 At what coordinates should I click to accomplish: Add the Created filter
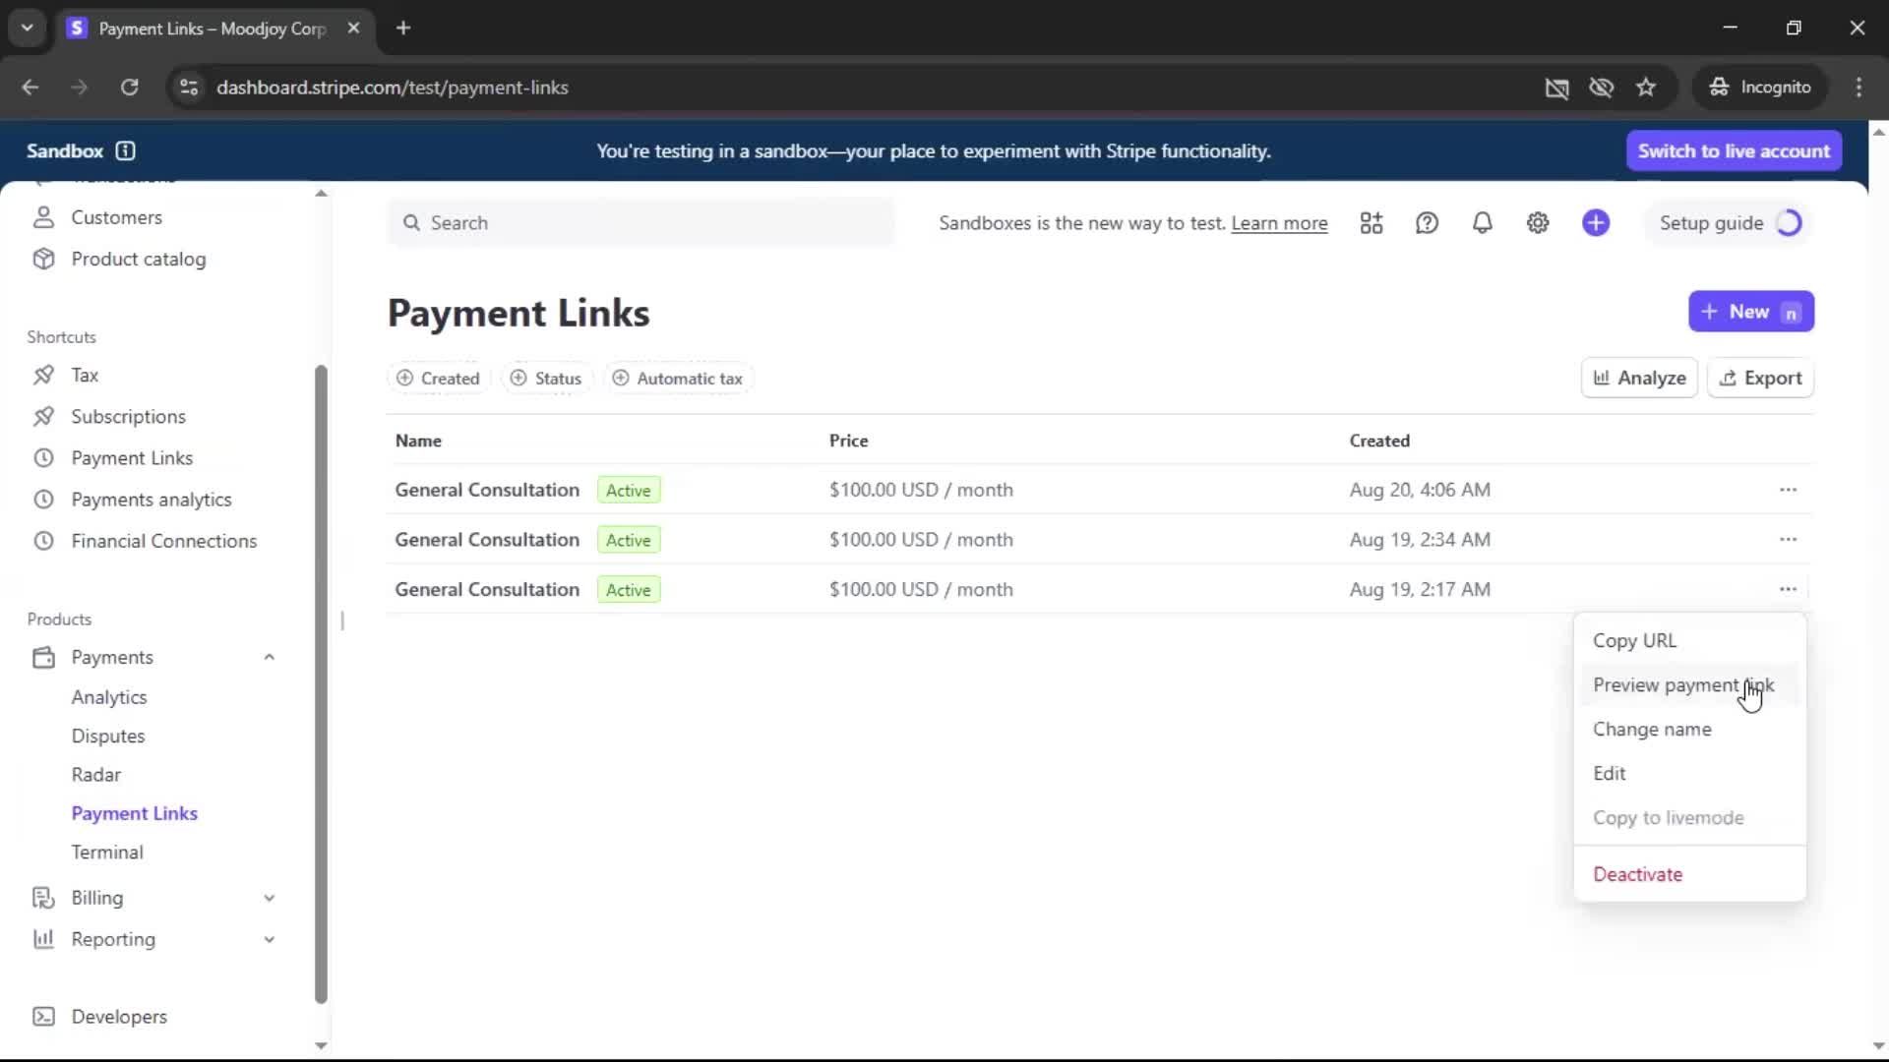tap(438, 379)
